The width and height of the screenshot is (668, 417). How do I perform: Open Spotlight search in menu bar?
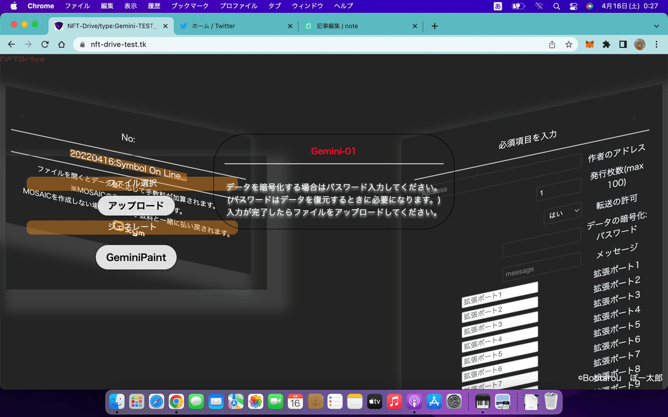click(557, 6)
